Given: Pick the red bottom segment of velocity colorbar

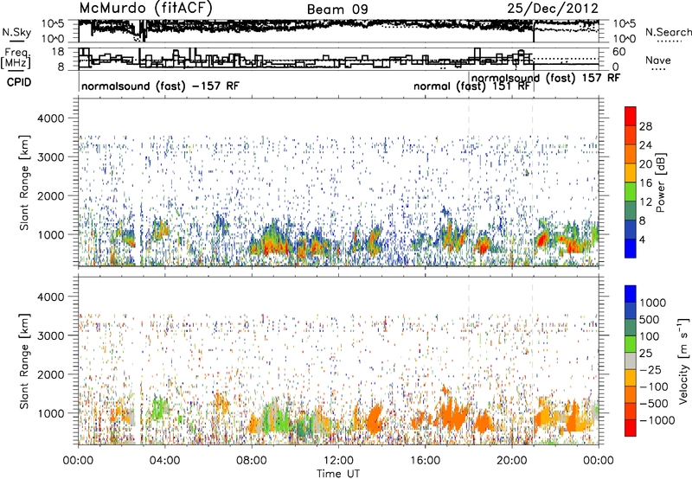Looking at the screenshot, I should click(631, 428).
